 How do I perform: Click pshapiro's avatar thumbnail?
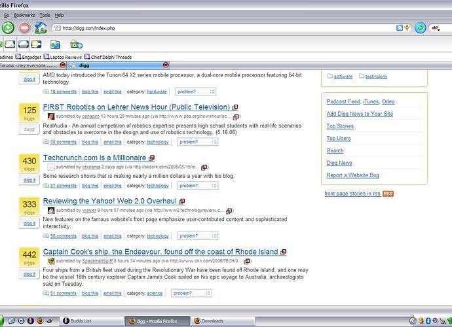pos(51,116)
